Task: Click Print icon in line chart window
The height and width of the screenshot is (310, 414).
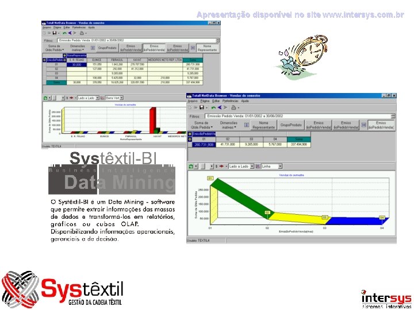Action: (233, 107)
